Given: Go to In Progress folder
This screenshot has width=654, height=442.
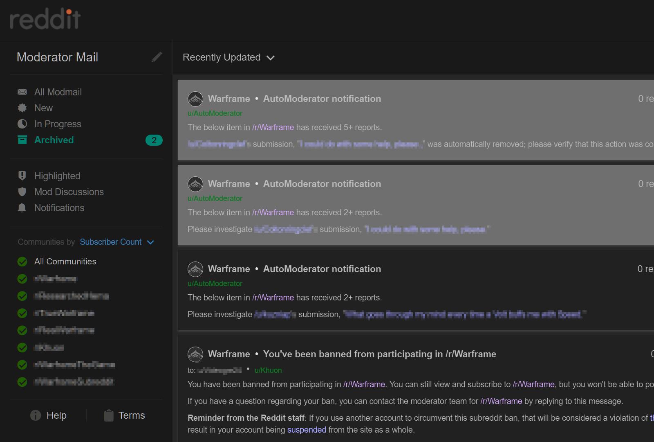Looking at the screenshot, I should tap(58, 124).
